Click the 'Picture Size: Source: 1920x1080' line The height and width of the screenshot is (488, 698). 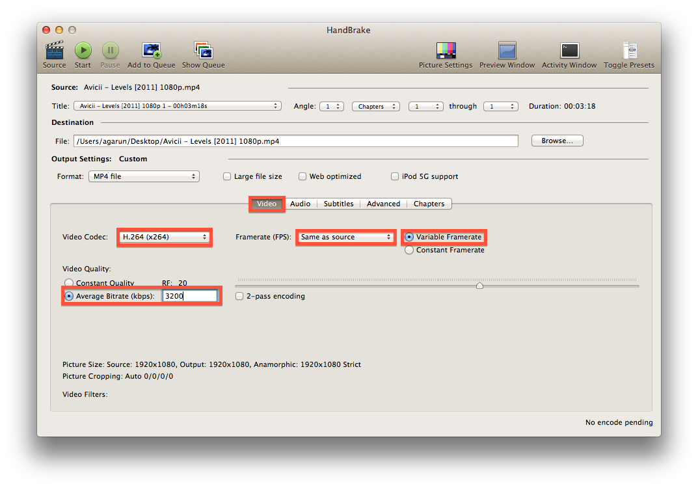[211, 364]
